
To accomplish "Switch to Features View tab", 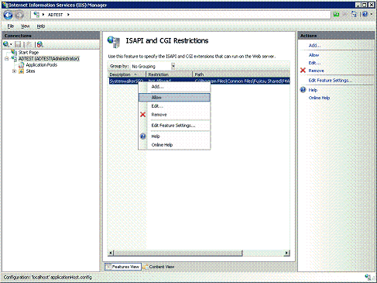I will pos(123,267).
